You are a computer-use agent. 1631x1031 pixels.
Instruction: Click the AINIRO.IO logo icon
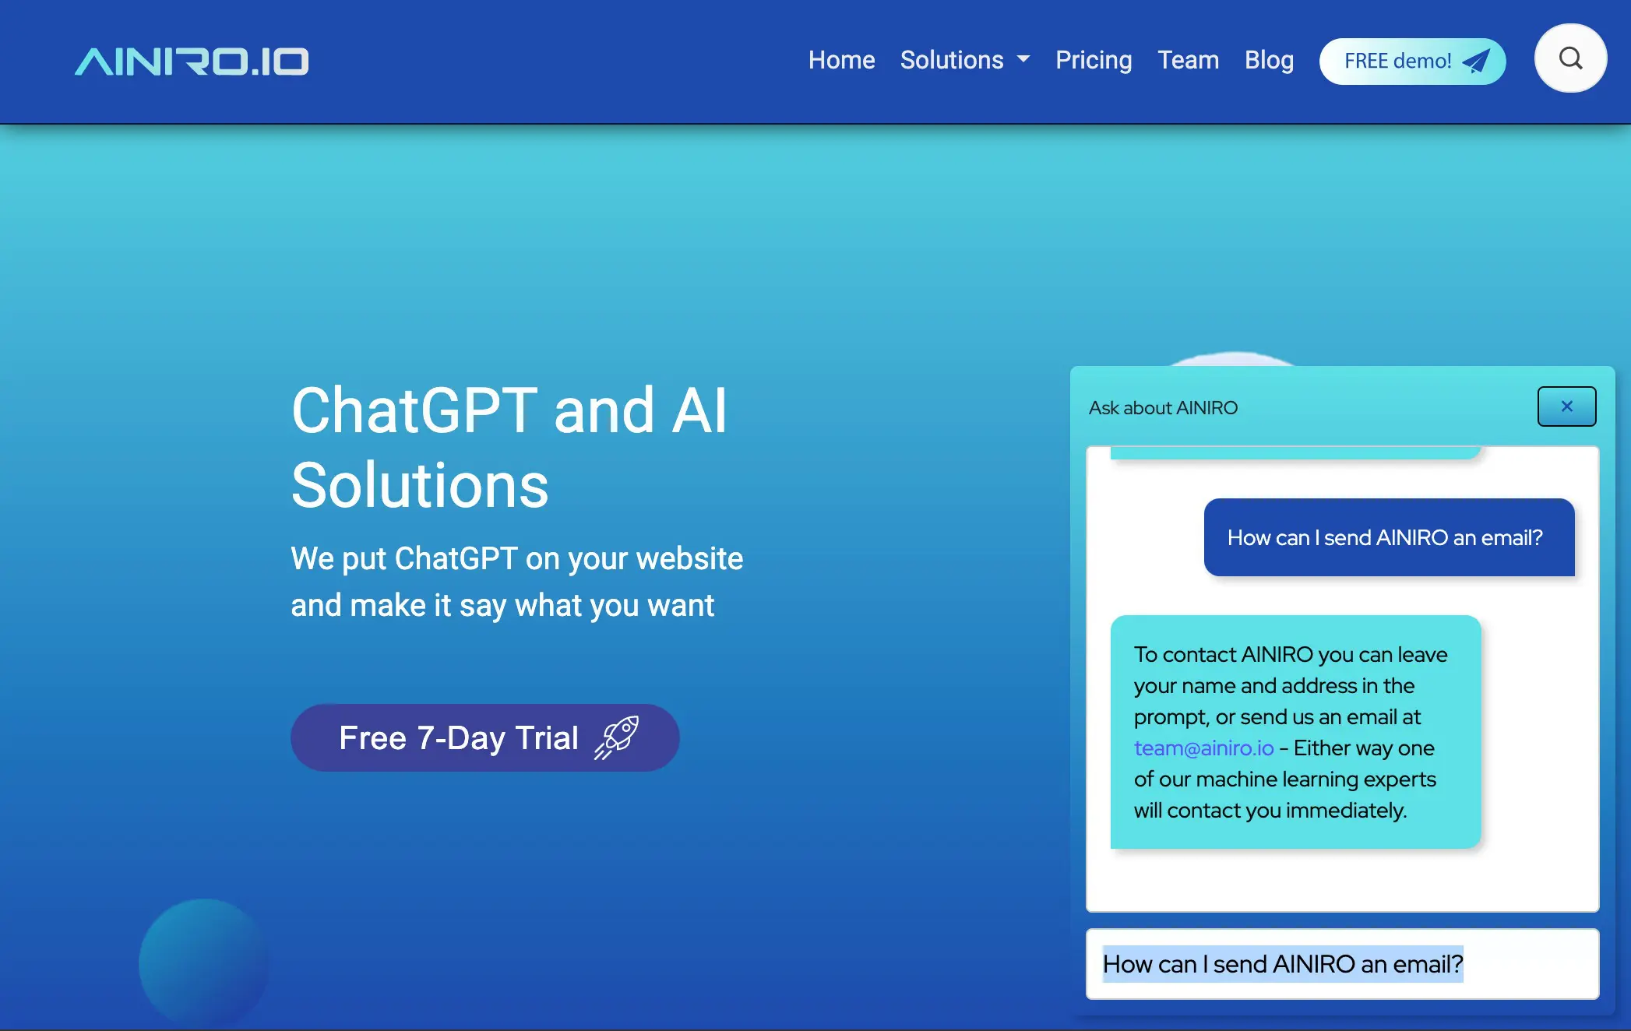coord(192,61)
